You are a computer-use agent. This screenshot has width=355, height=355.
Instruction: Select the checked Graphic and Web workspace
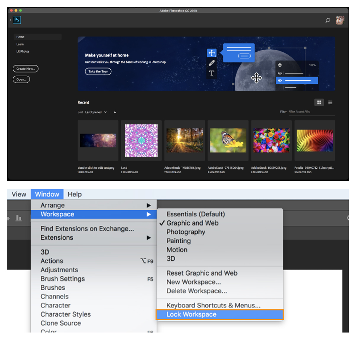click(192, 223)
